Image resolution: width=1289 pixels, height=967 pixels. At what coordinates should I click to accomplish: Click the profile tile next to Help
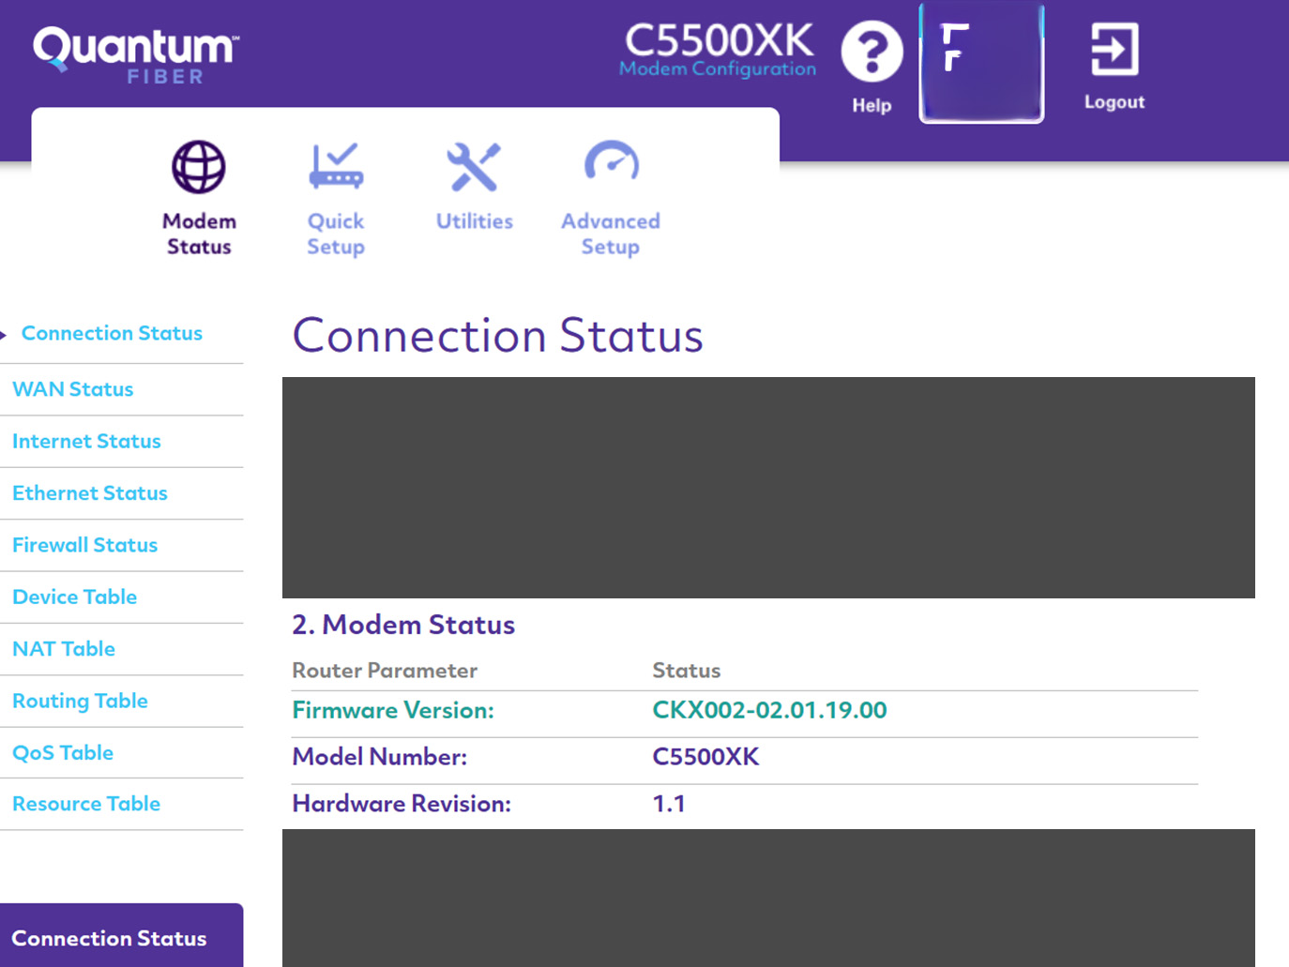point(980,61)
